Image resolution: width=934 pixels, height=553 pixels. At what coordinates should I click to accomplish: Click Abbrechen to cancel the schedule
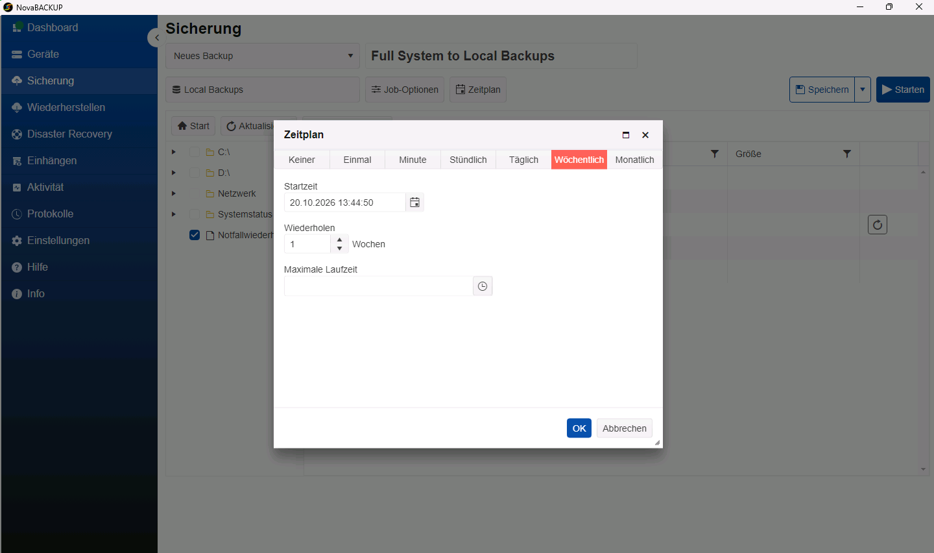625,428
